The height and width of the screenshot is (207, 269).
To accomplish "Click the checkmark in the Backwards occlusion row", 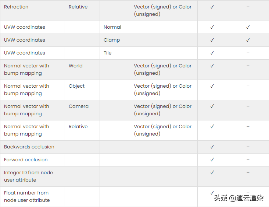I will click(x=212, y=147).
